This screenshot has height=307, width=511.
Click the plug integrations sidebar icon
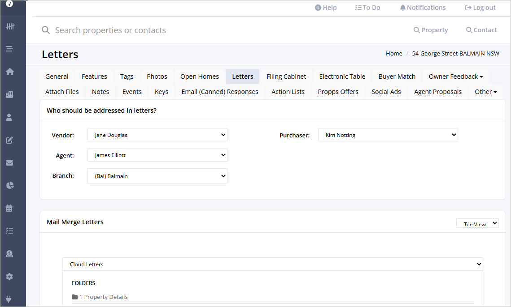tap(9, 299)
